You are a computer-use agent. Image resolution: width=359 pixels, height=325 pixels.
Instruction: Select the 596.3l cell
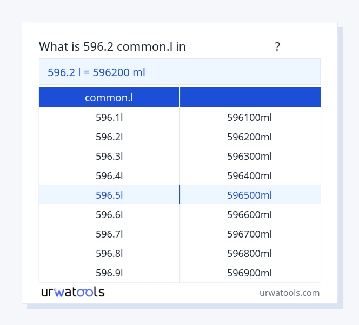(109, 156)
